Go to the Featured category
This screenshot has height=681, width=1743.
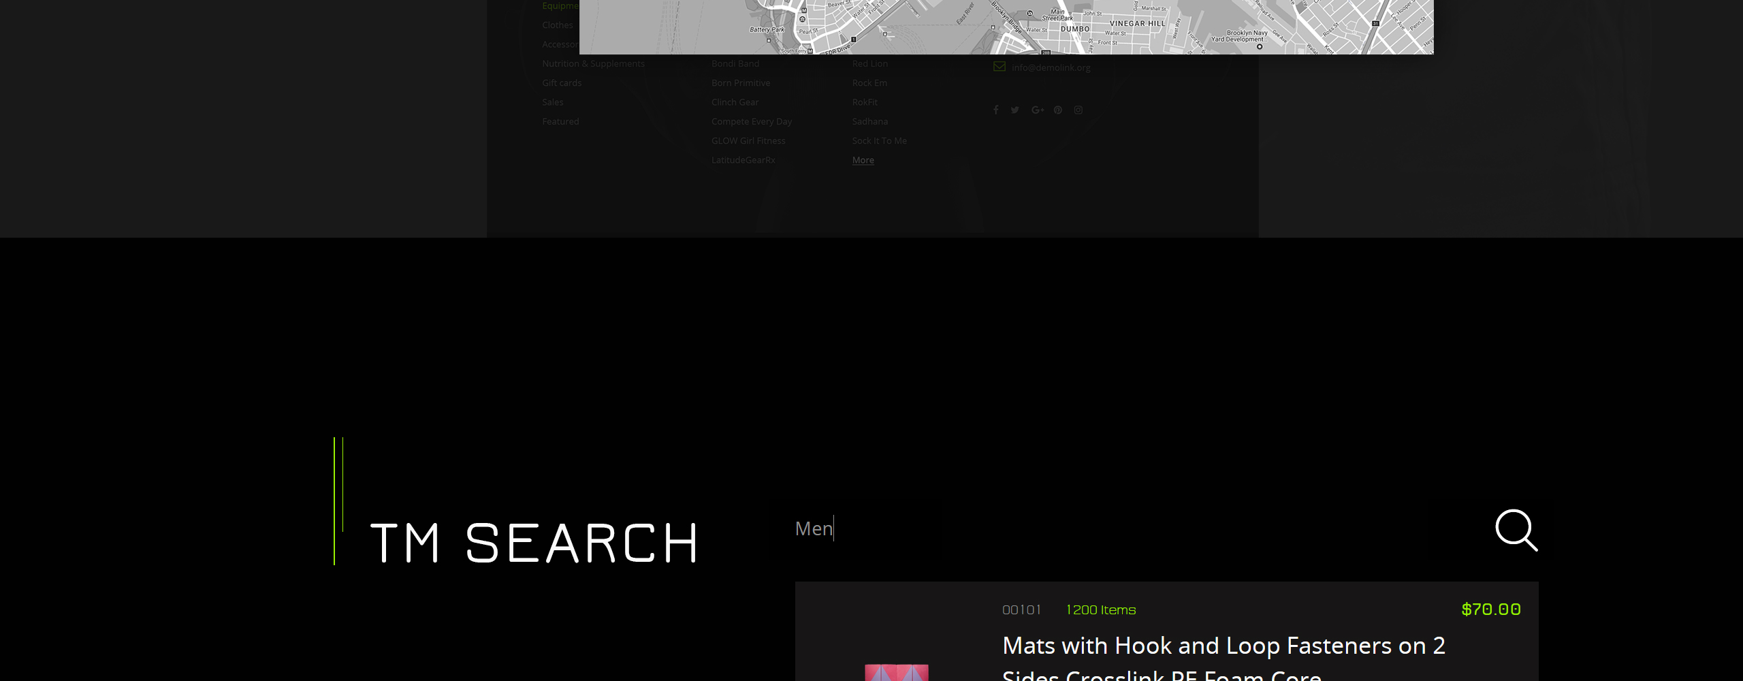tap(560, 121)
